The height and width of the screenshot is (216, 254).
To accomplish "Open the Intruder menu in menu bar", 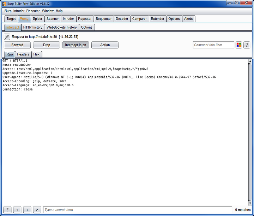I will (19, 11).
